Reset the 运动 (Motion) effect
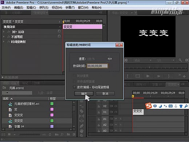 point(59,31)
